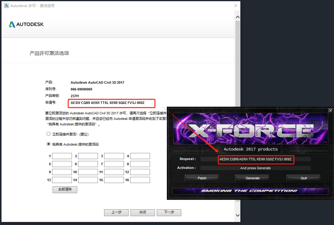Image resolution: width=334 pixels, height=225 pixels.
Task: Click the Patch button in X-Force
Action: click(x=202, y=178)
